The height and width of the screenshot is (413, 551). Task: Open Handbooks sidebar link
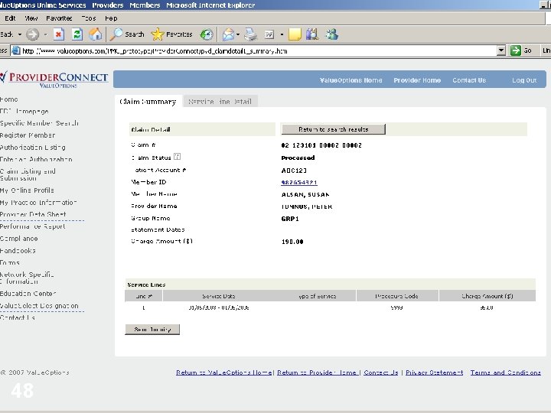[x=18, y=251]
